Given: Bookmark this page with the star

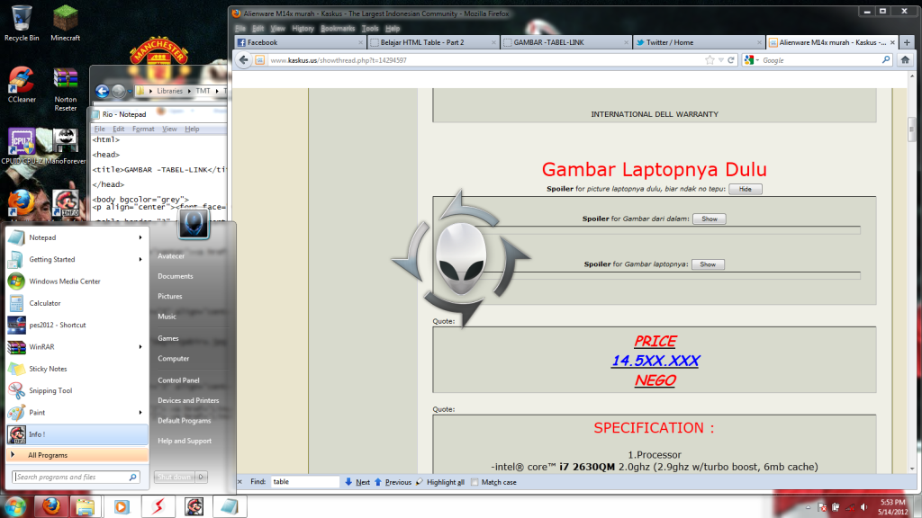Looking at the screenshot, I should tap(710, 60).
